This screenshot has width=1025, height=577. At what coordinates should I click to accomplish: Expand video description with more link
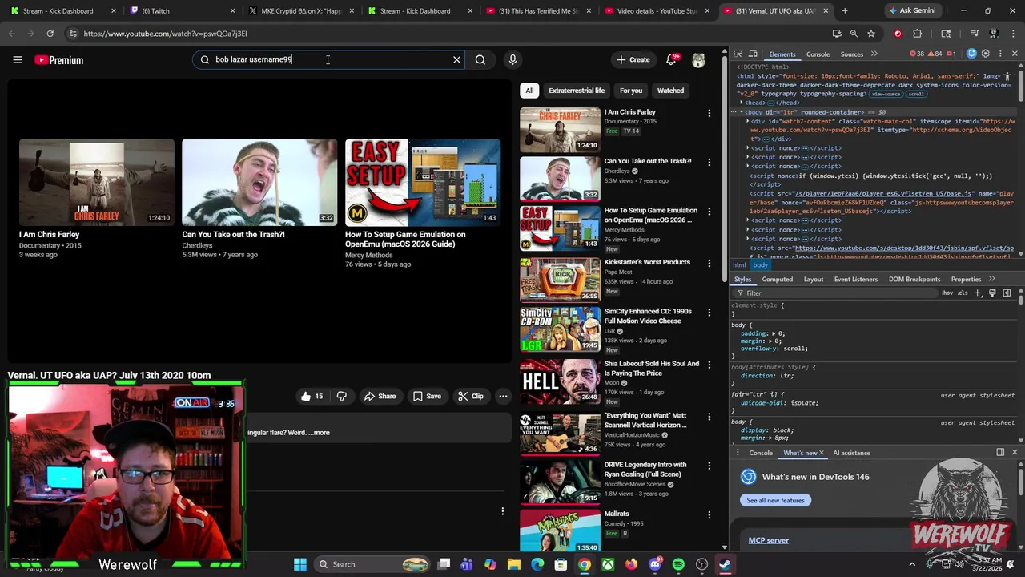(319, 433)
